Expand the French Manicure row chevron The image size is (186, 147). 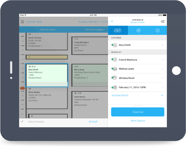[163, 59]
